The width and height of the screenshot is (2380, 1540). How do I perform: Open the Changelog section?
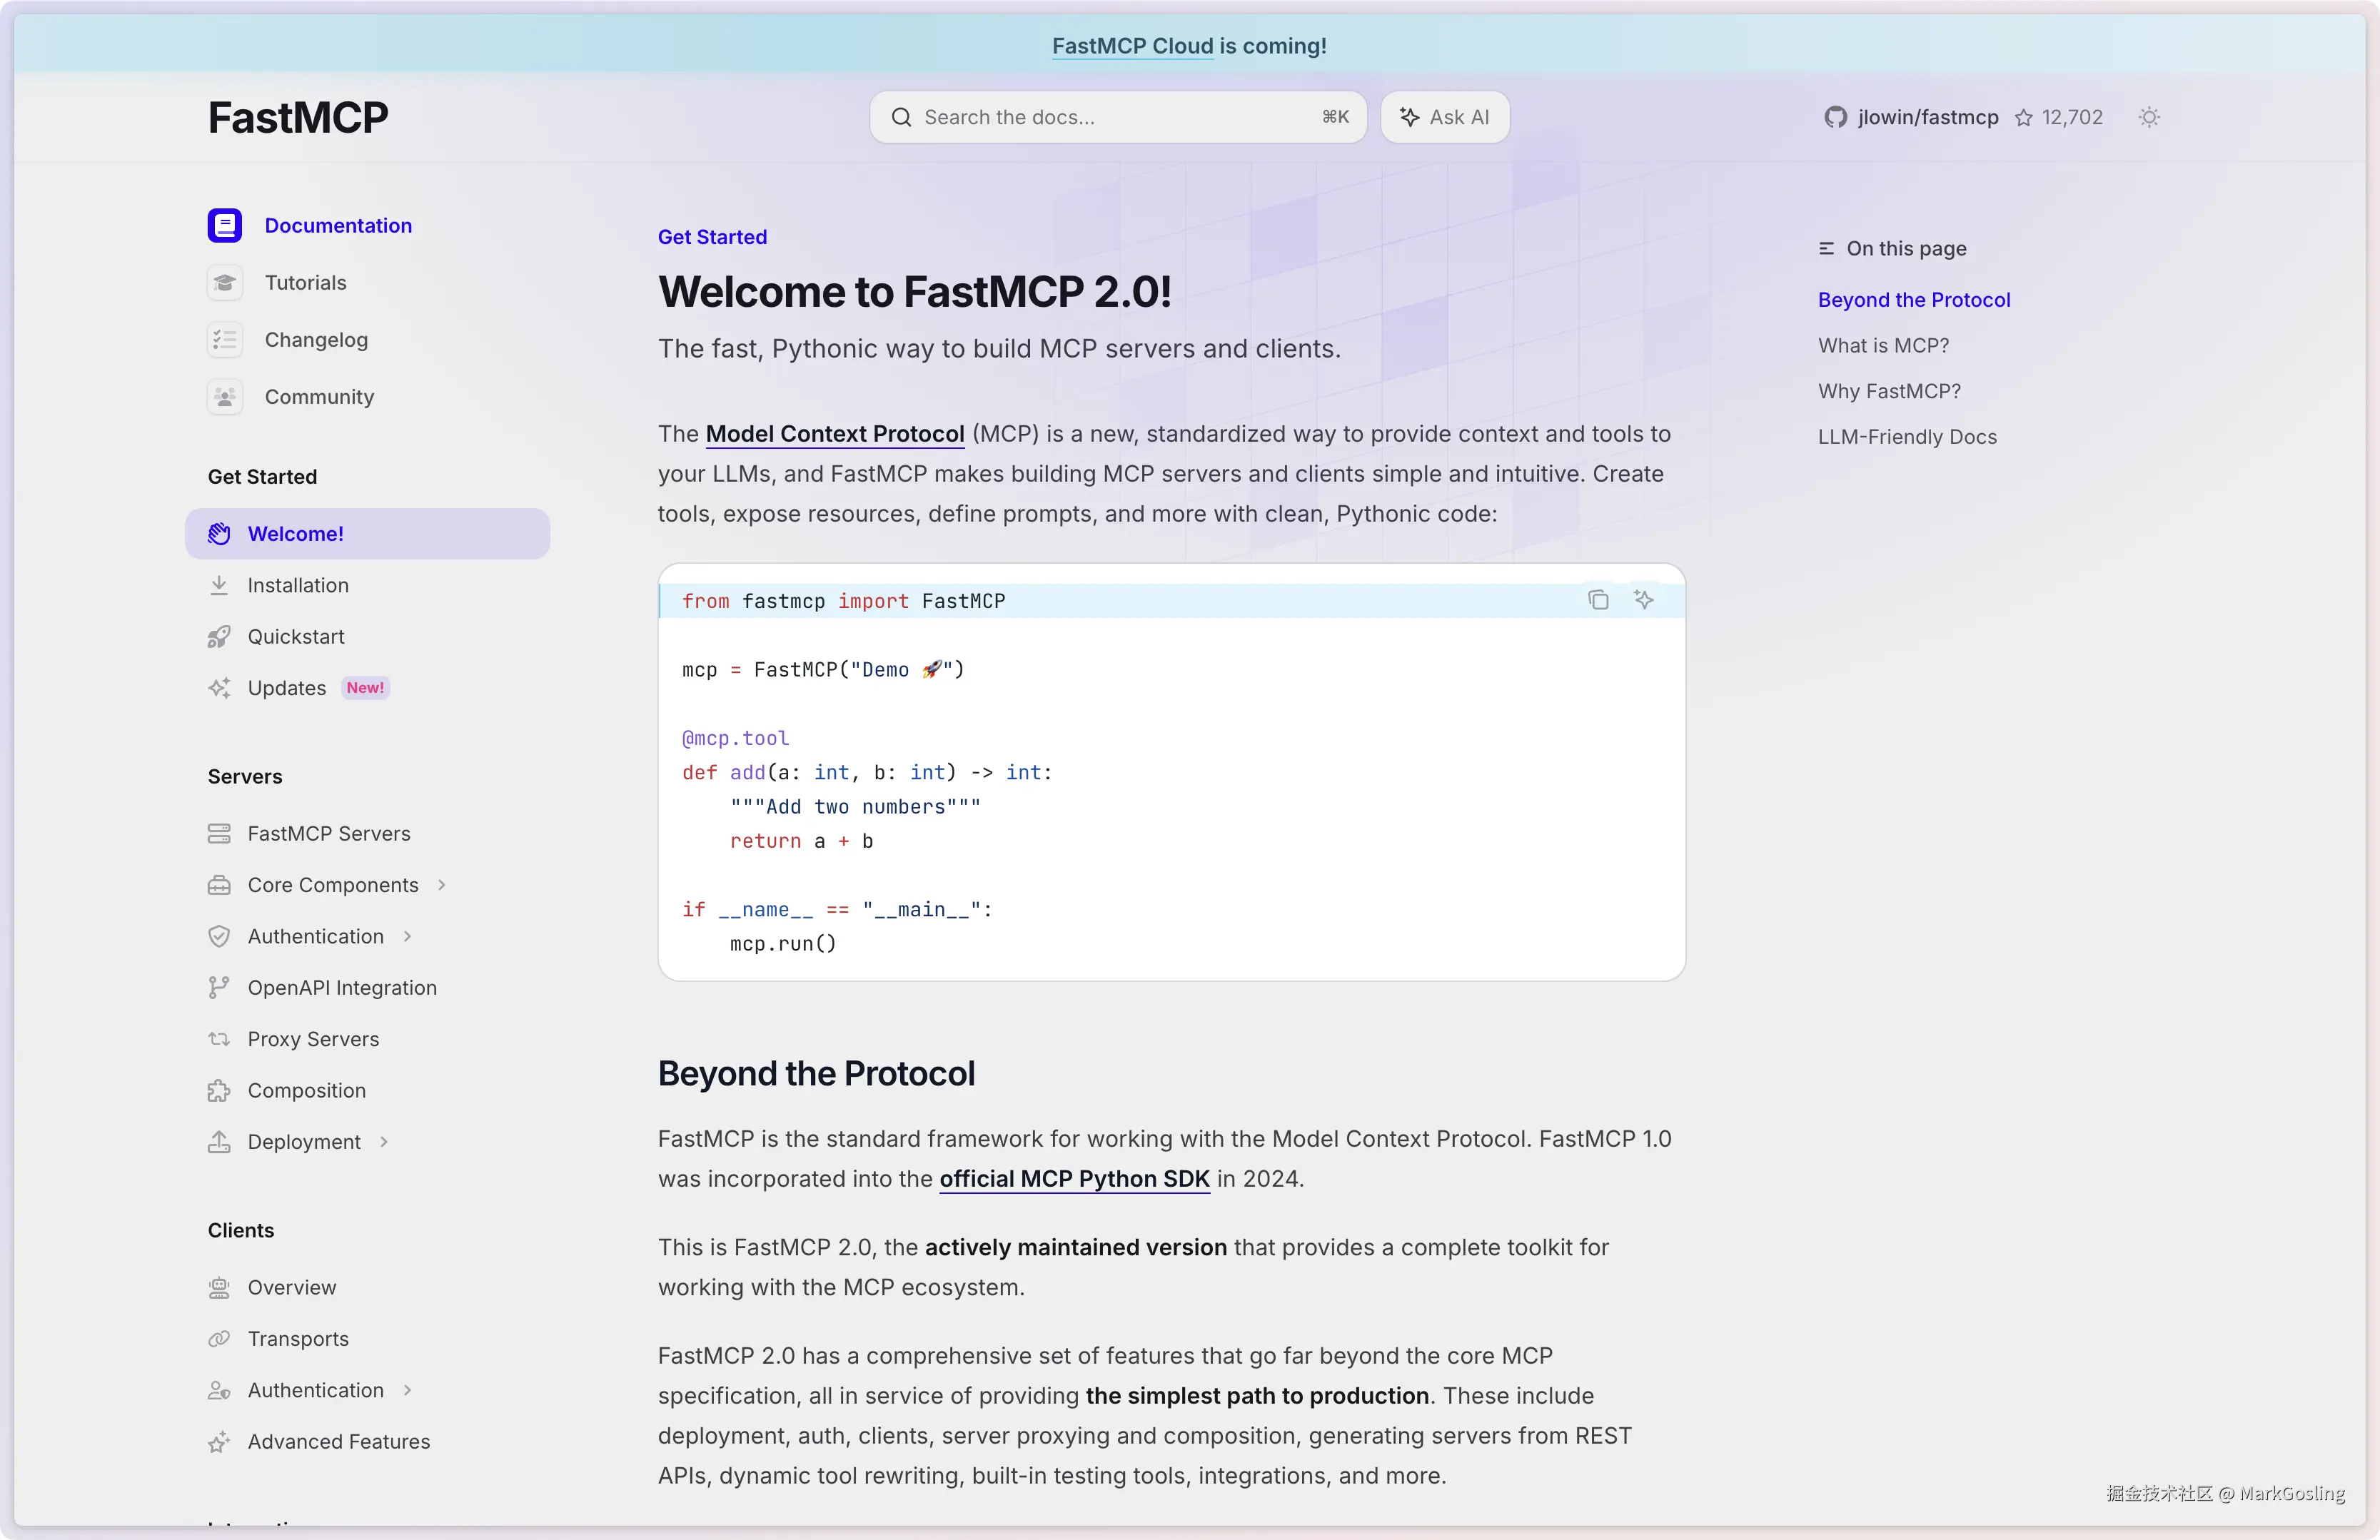(x=316, y=340)
